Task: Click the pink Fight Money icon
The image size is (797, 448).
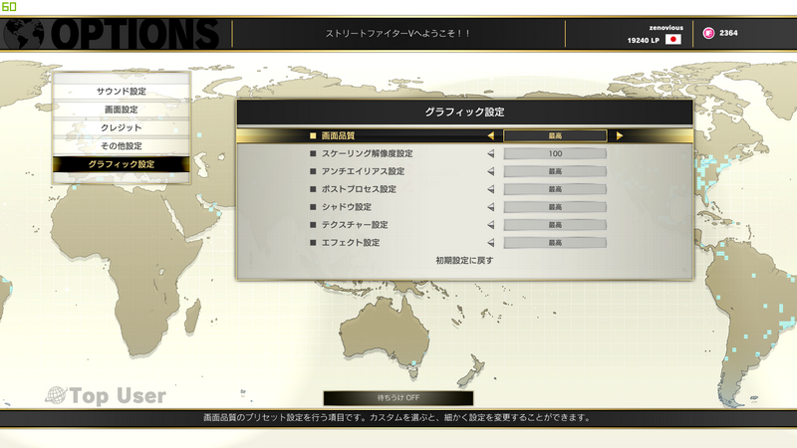Action: pos(708,33)
